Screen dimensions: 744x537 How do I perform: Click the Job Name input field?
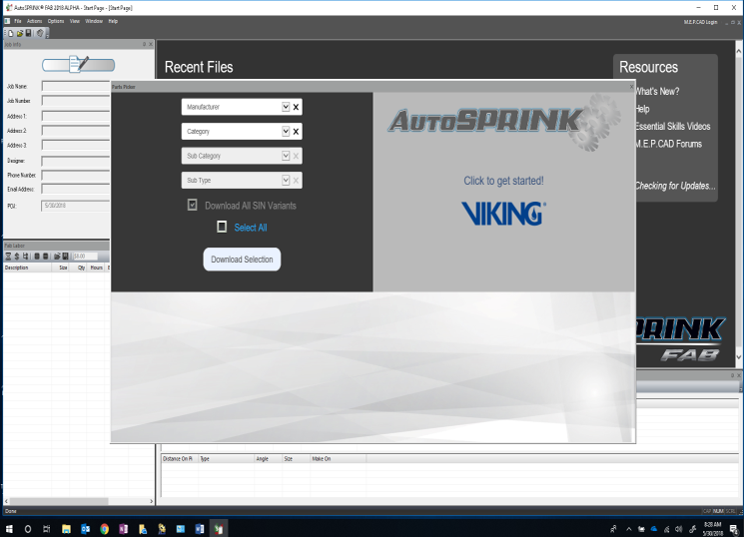coord(76,86)
